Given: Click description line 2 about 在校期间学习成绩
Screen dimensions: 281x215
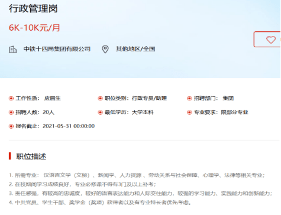Looking at the screenshot, I should click(x=82, y=184).
